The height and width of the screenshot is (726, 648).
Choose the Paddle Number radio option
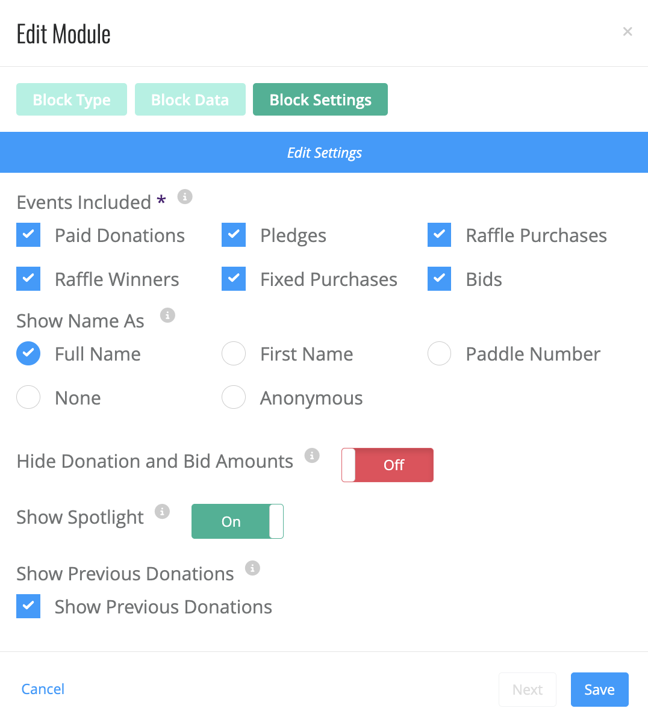(440, 353)
